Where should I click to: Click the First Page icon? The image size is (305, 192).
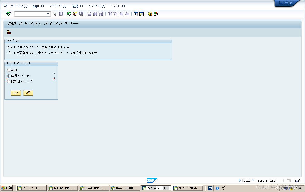110,13
